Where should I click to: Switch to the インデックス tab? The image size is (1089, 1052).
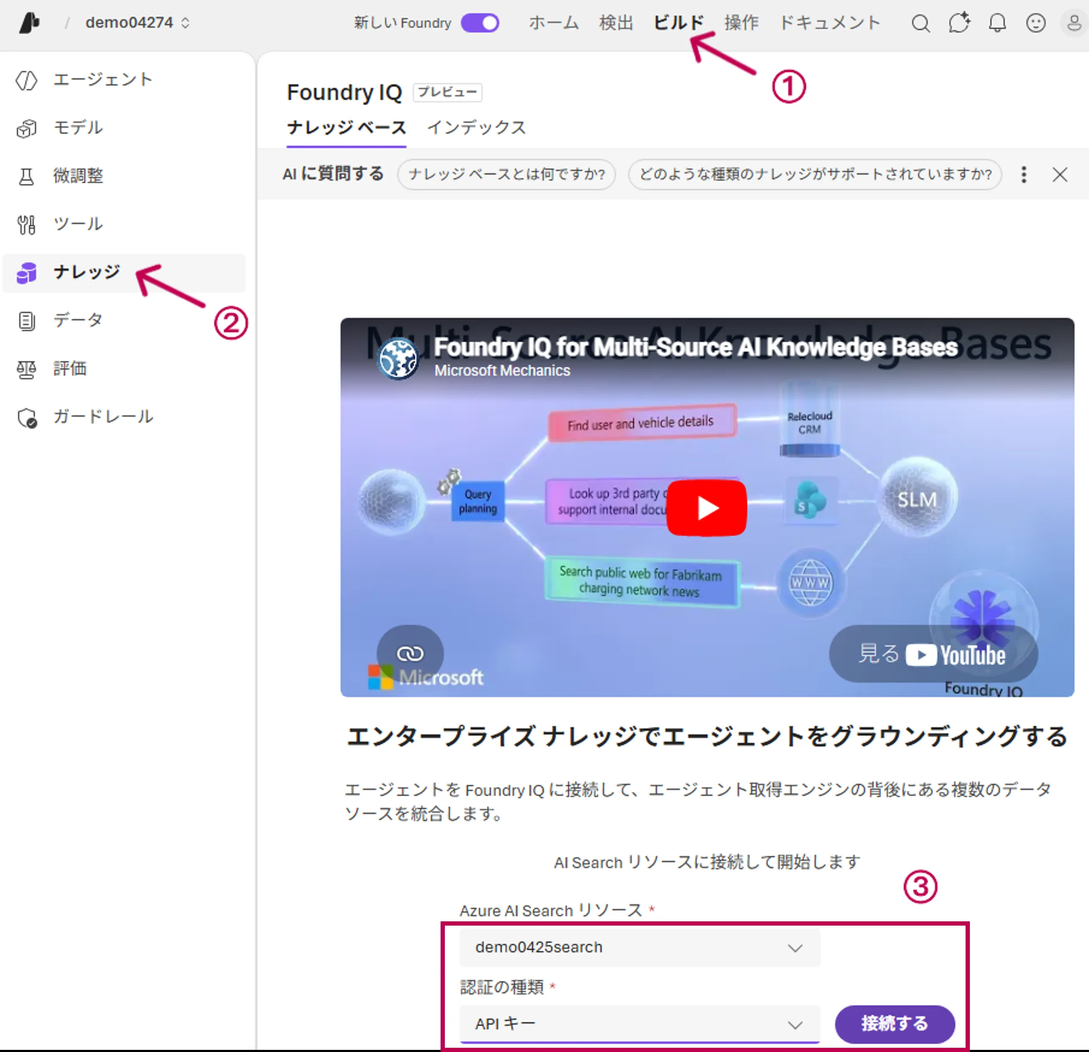coord(476,128)
